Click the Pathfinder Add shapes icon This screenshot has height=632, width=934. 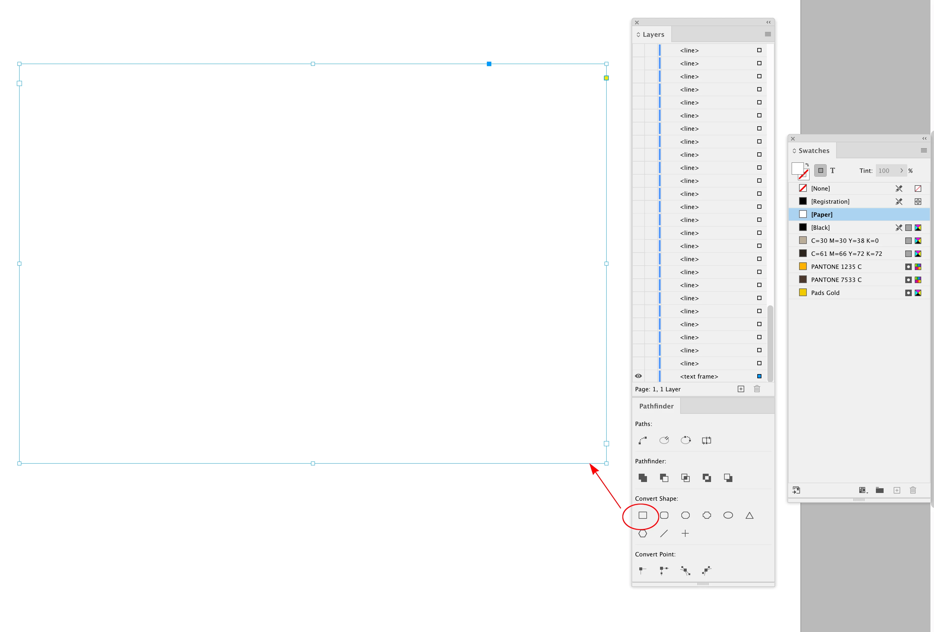click(643, 478)
